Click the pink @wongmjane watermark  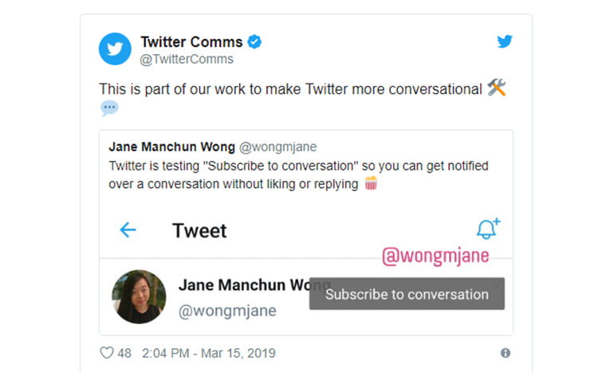435,256
